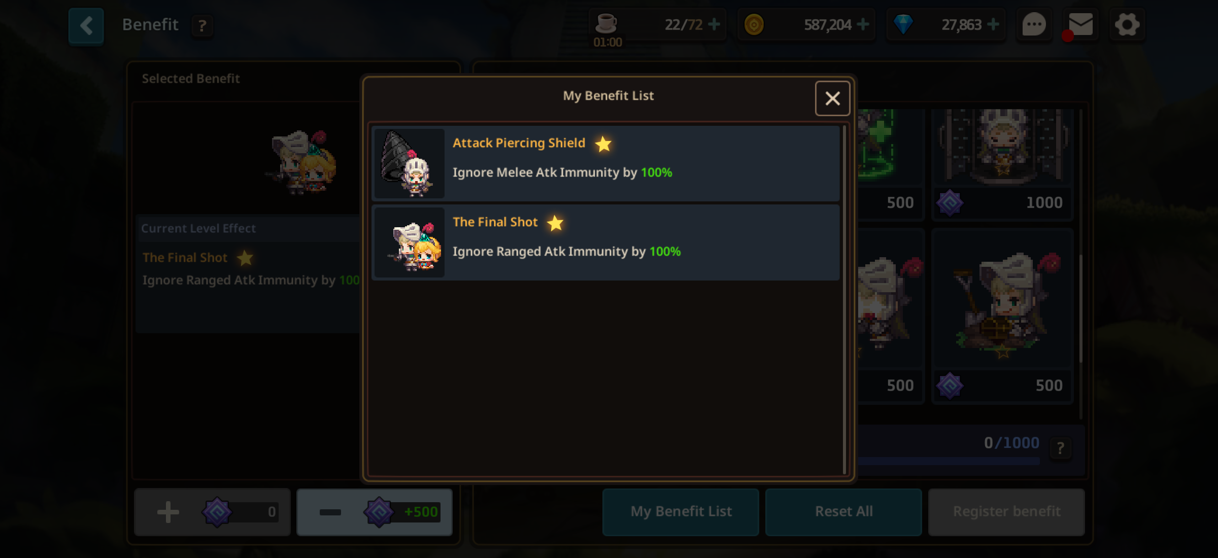Viewport: 1218px width, 558px height.
Task: Open the Benefit help question mark
Action: (202, 25)
